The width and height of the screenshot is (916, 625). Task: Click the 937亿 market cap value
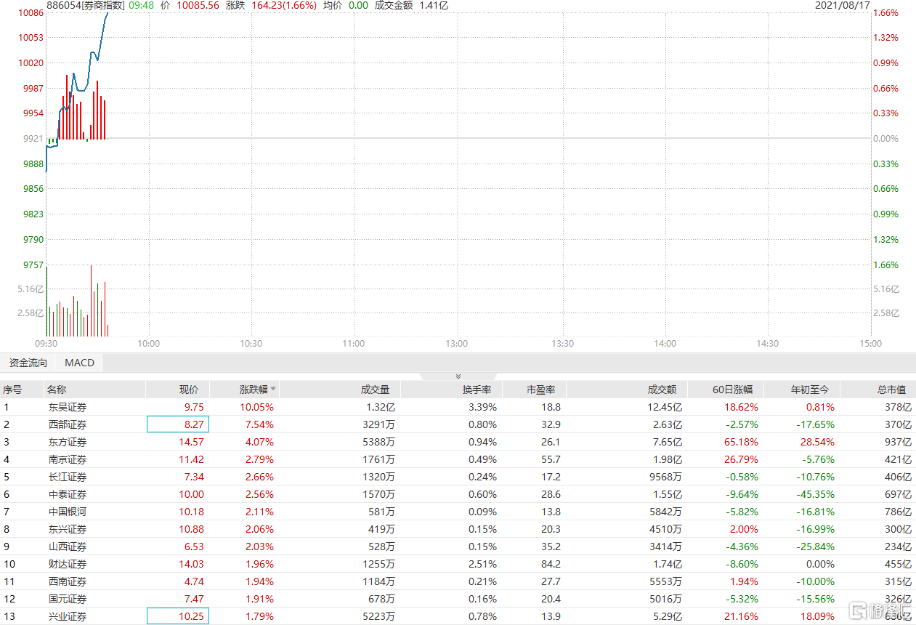pyautogui.click(x=898, y=442)
